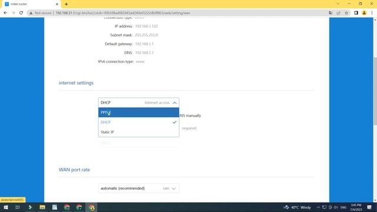Open the Chrome three-dot menu

point(372,13)
